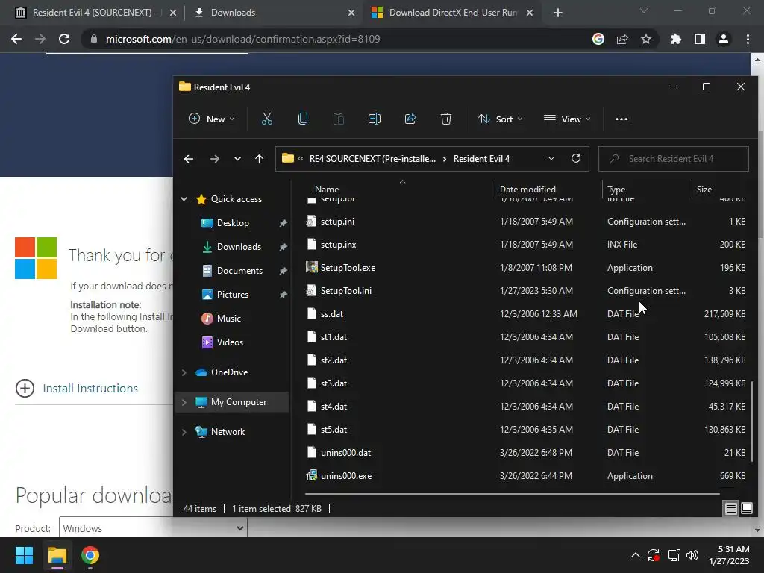Screen dimensions: 764x573
Task: Click the Copy icon in Explorer toolbar
Action: (x=303, y=119)
